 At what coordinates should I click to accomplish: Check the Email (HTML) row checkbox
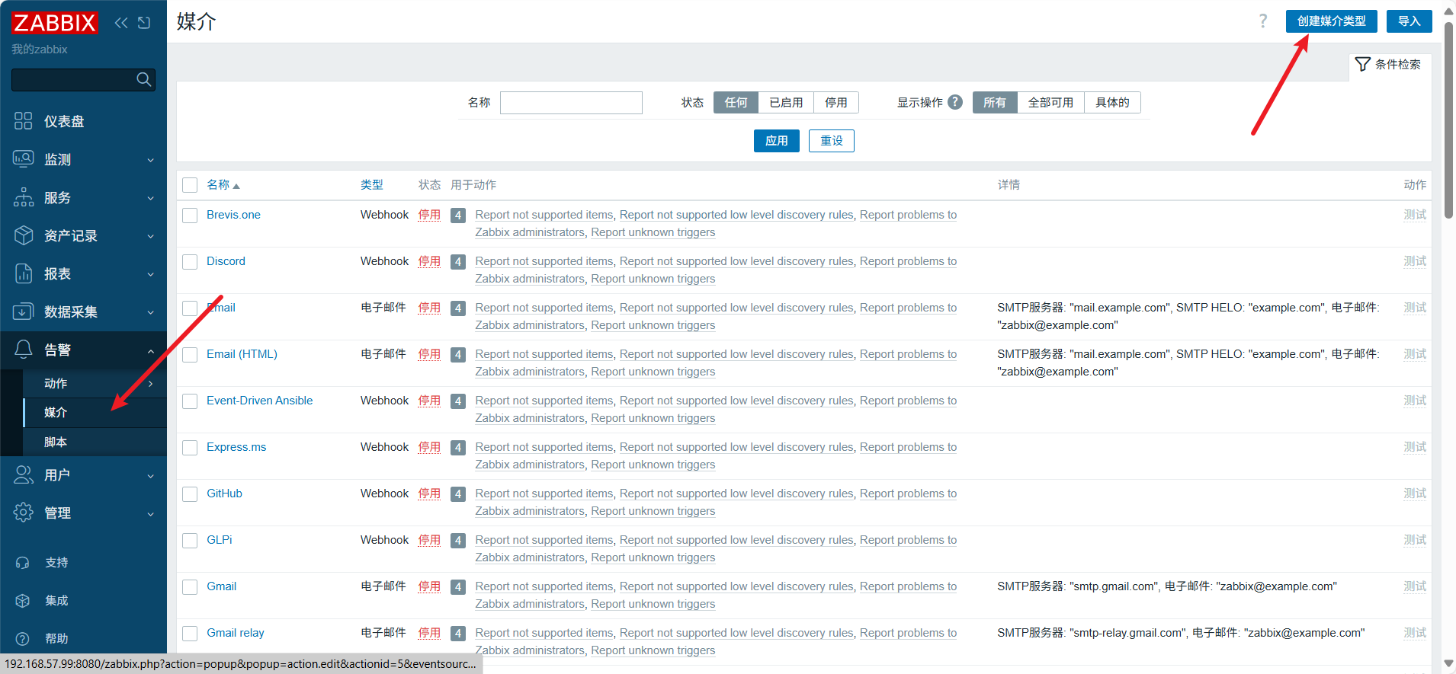coord(190,355)
